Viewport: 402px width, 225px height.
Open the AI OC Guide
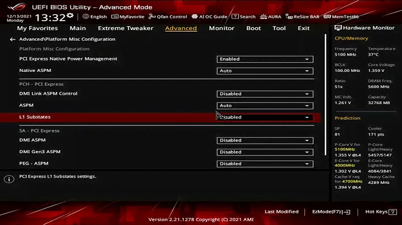(209, 17)
